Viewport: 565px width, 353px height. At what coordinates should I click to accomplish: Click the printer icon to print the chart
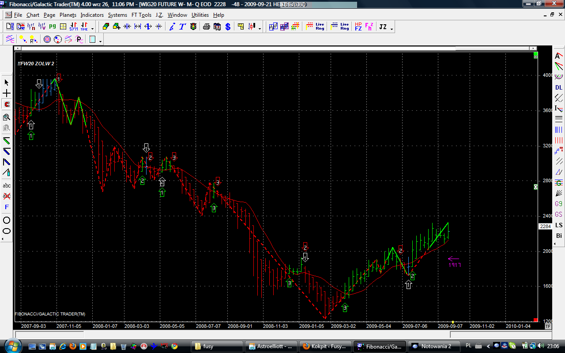click(x=206, y=27)
